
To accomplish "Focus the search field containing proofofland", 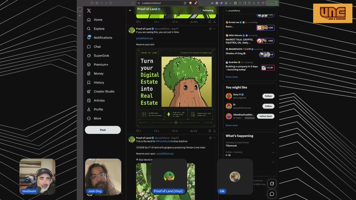I will point(250,11).
